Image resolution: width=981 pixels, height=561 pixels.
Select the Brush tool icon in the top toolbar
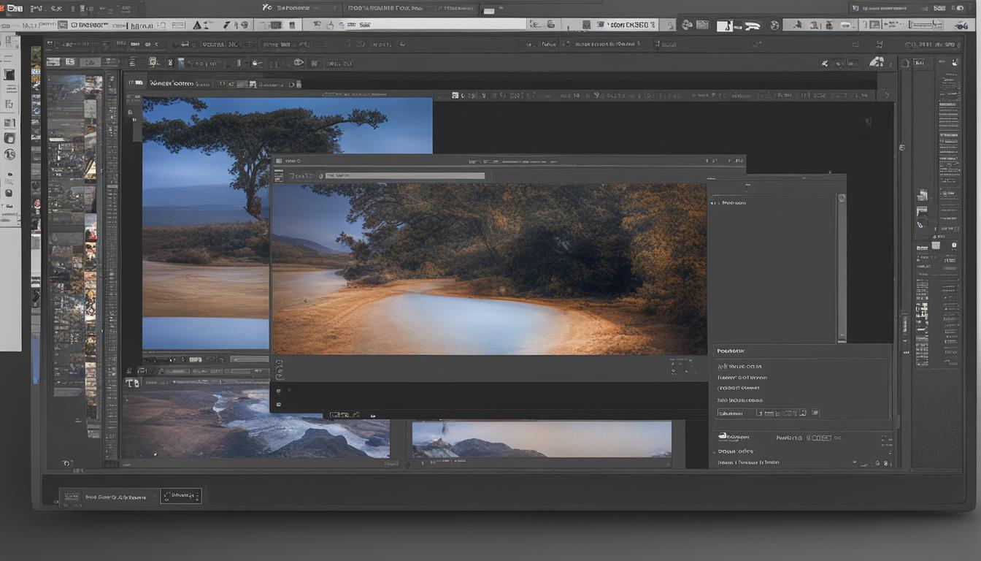[x=227, y=24]
